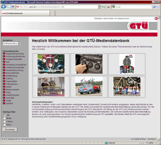Open the car climate control knobs thumbnail
This screenshot has height=145, width=161.
click(x=89, y=64)
